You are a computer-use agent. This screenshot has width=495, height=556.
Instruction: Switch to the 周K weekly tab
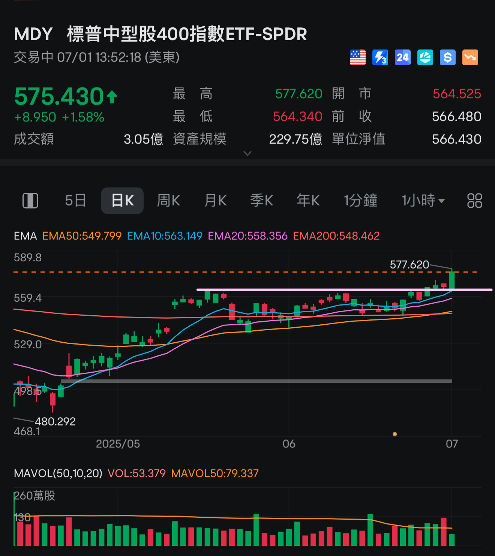(168, 201)
